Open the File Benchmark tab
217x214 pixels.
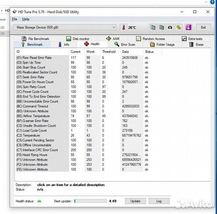coord(36,39)
